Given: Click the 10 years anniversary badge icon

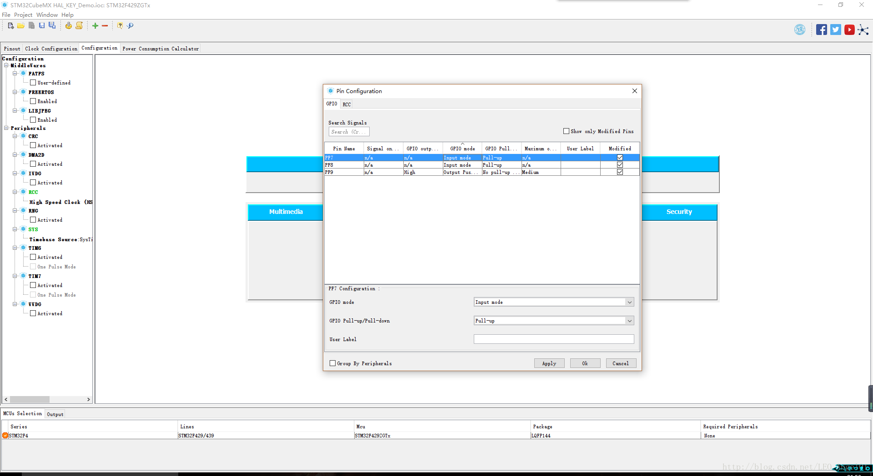Looking at the screenshot, I should [x=800, y=30].
